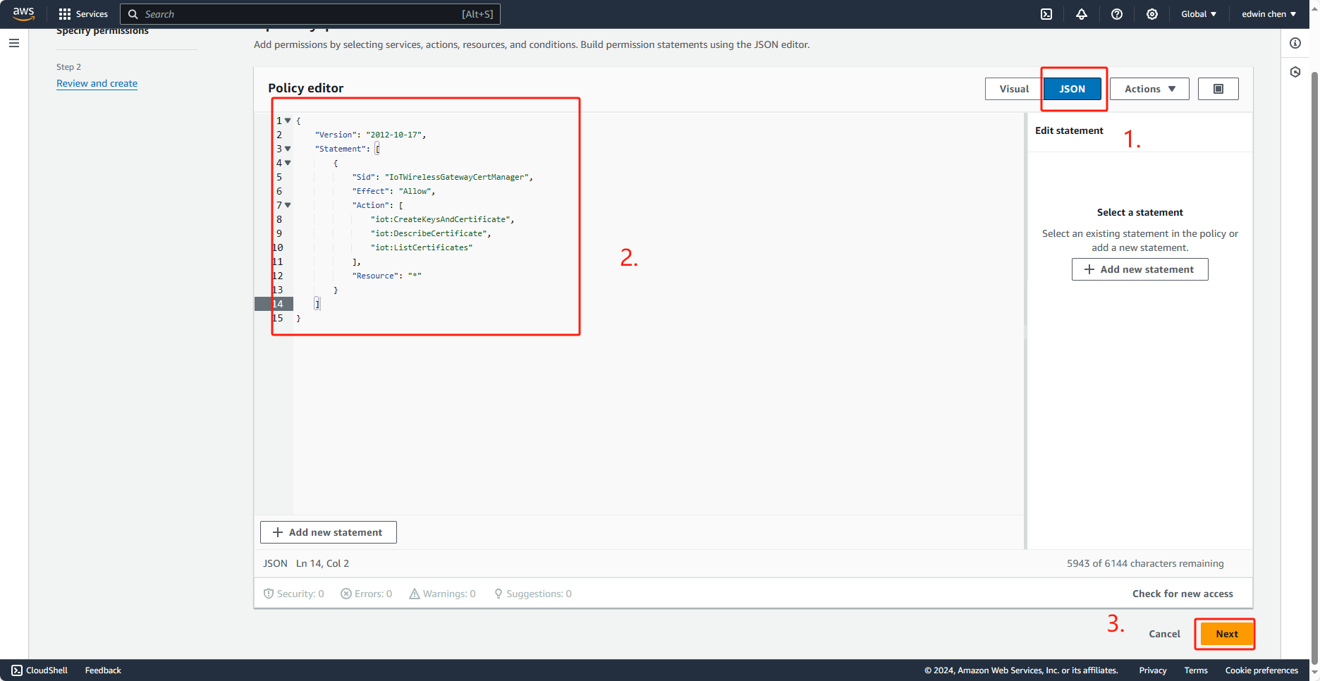Click the Feedback link in footer
Image resolution: width=1320 pixels, height=681 pixels.
pos(103,670)
